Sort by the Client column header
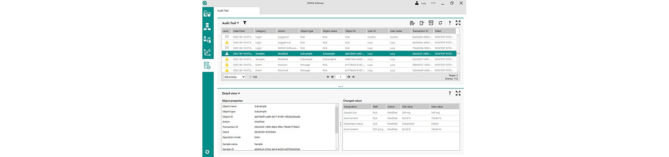This screenshot has height=157, width=669. click(444, 31)
